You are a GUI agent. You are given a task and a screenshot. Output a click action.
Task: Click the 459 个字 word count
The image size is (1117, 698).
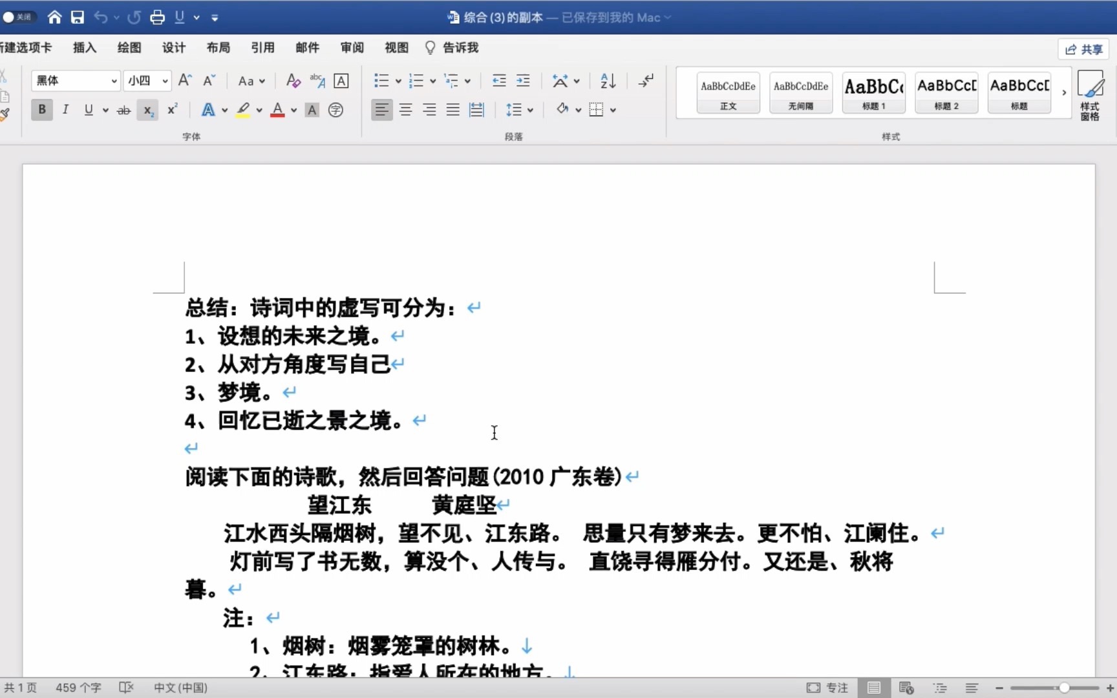click(78, 688)
